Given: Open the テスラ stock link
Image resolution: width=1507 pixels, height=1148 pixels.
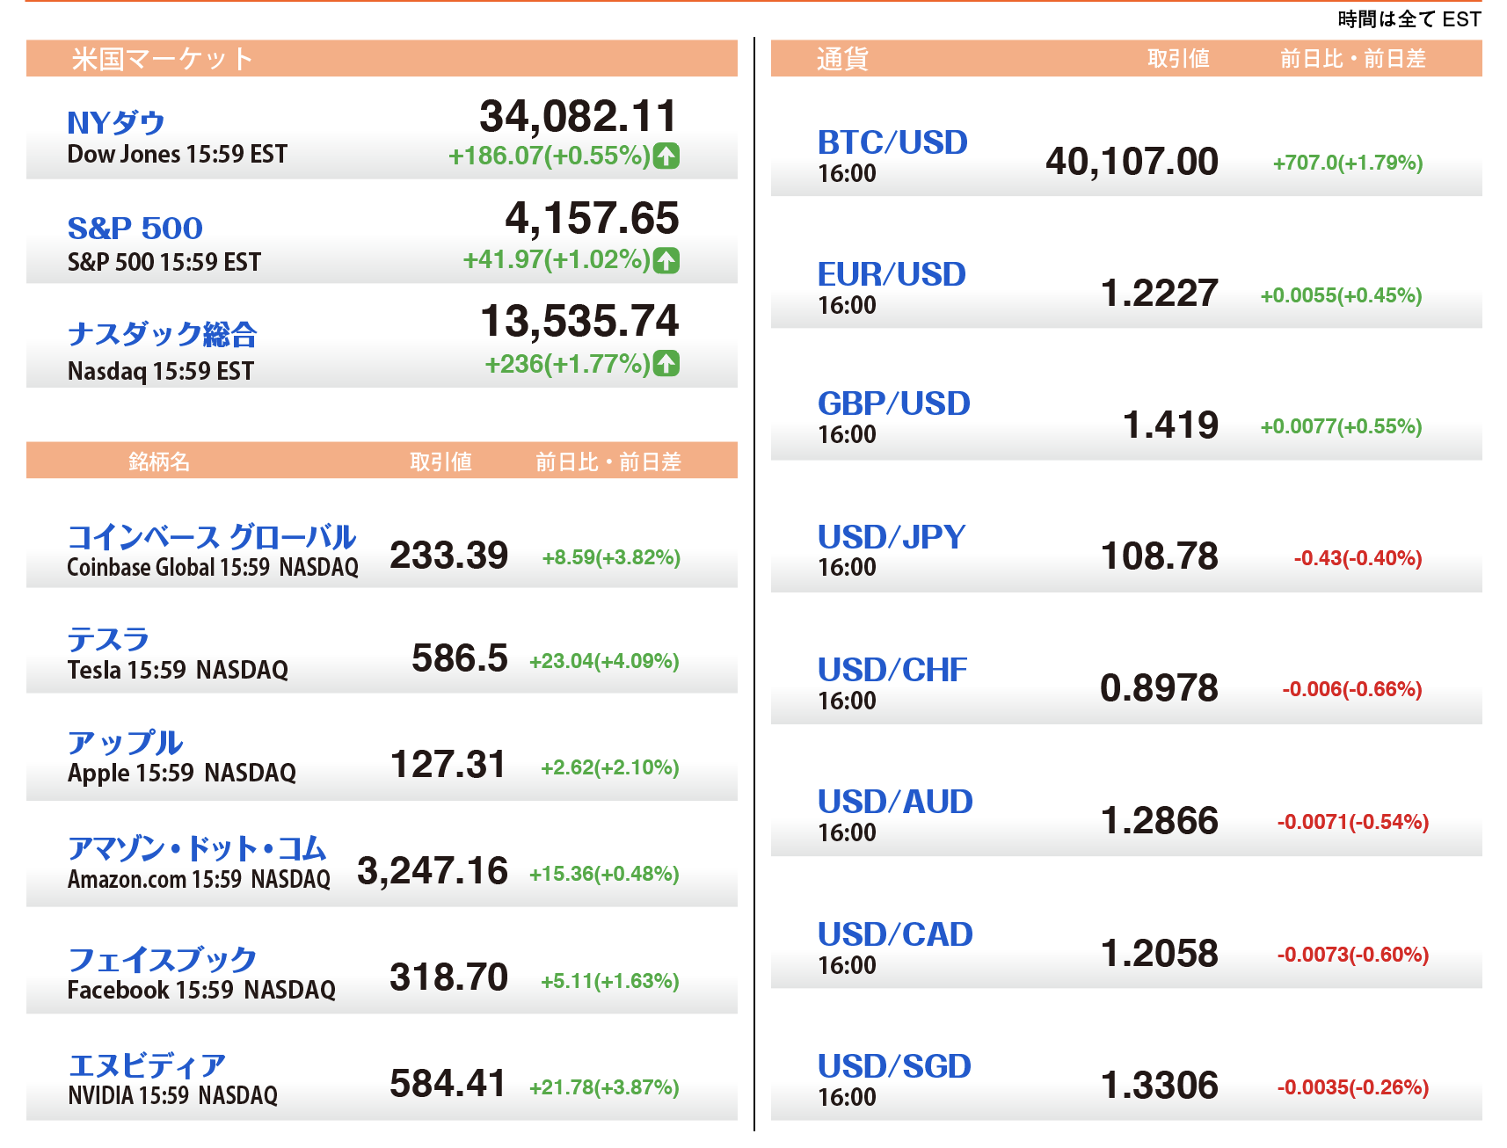Looking at the screenshot, I should click(x=108, y=639).
